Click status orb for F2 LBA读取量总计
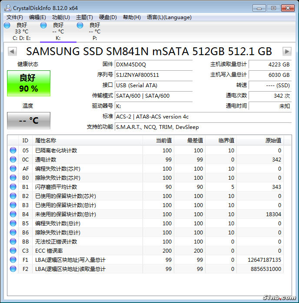Screen dimensions: 299x303 (x=13, y=269)
